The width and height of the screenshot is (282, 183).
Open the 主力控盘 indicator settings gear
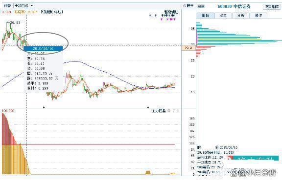(169, 111)
